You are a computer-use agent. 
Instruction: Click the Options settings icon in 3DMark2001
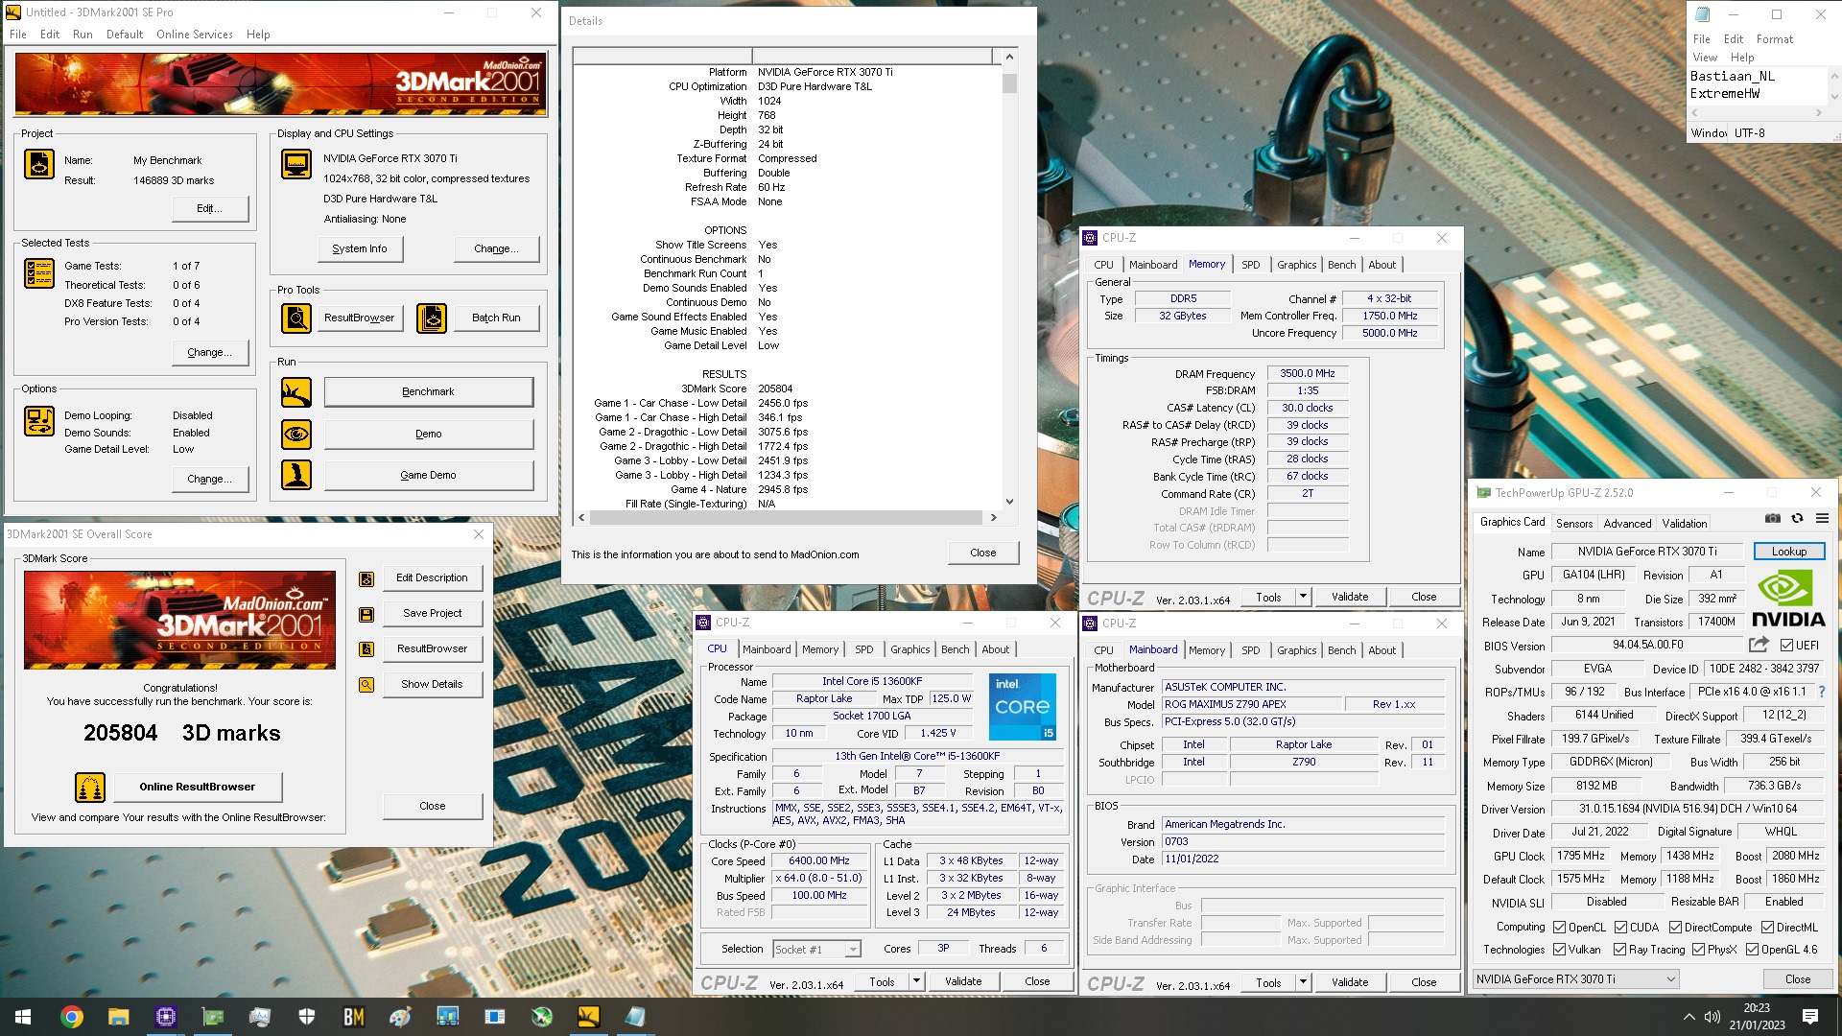click(39, 421)
